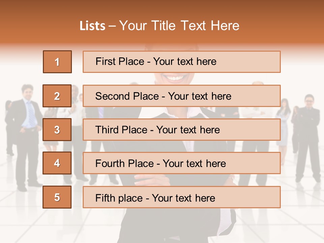This screenshot has height=243, width=324.
Task: Click the bold word Lists in title
Action: (92, 26)
